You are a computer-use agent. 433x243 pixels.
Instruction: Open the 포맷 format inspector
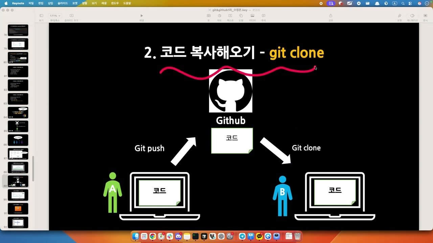pos(400,16)
